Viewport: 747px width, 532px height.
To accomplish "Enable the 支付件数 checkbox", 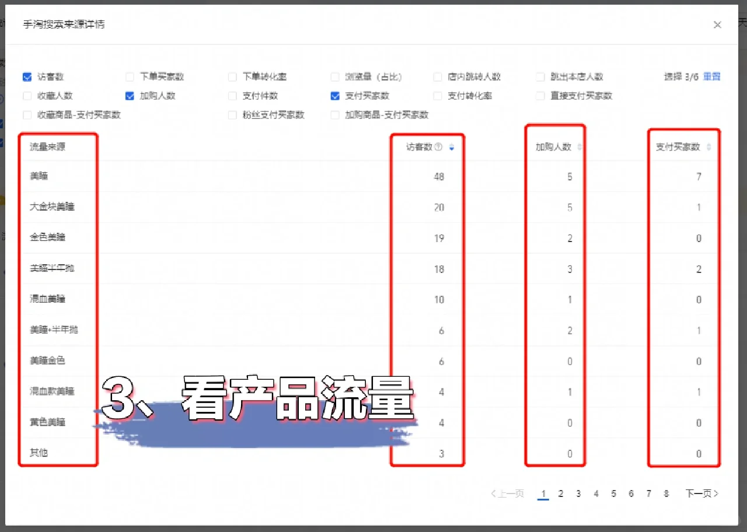I will pos(232,96).
